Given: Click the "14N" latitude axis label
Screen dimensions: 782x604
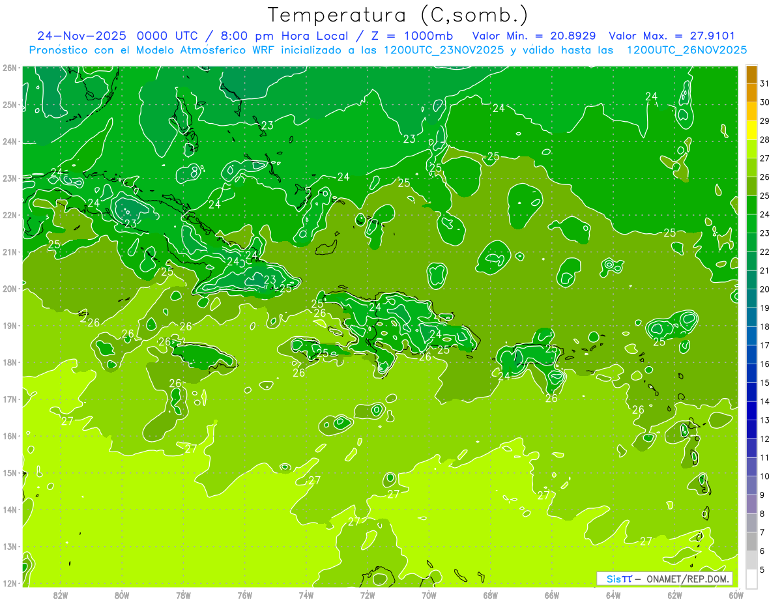Looking at the screenshot, I should click(10, 510).
